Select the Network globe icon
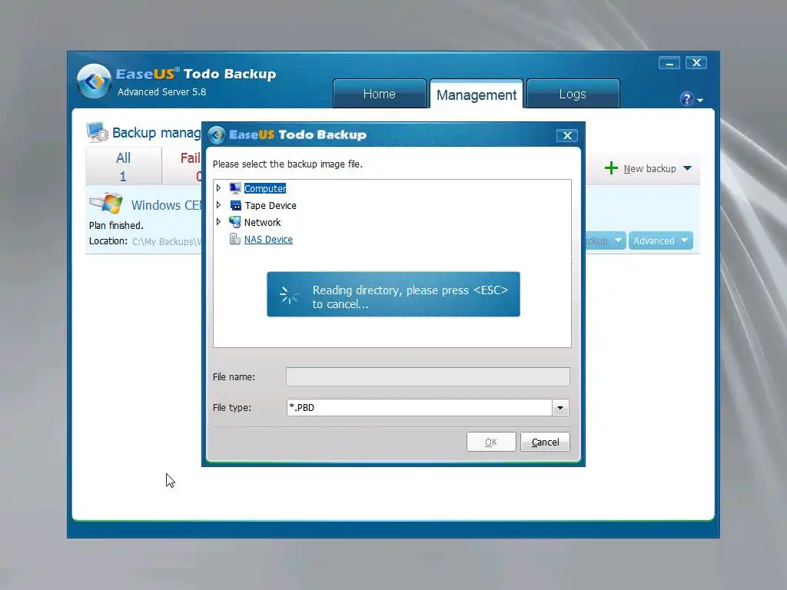This screenshot has height=590, width=787. [235, 222]
